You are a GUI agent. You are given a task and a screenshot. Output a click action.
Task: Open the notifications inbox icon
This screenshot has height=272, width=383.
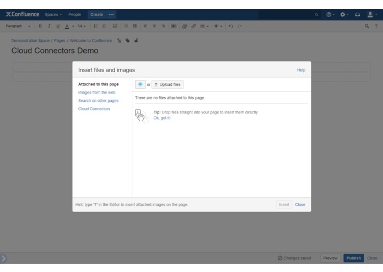click(357, 15)
